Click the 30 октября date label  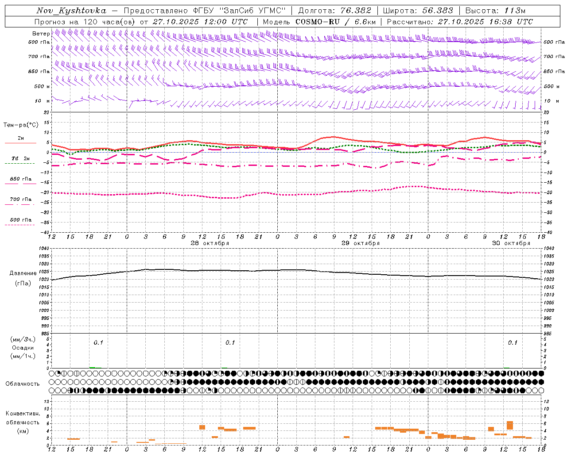tap(511, 243)
